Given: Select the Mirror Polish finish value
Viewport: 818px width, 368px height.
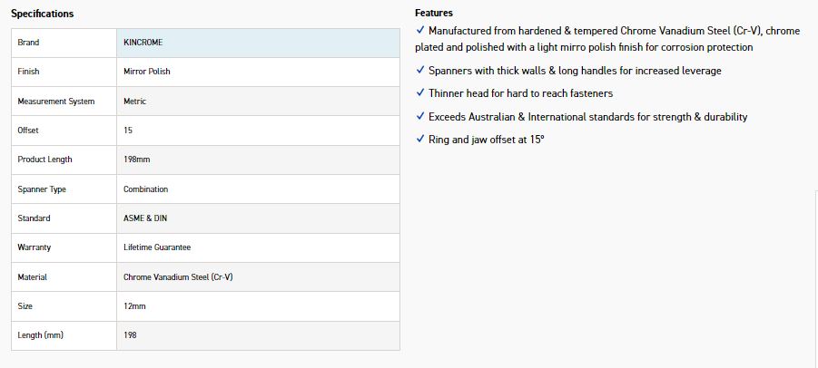Looking at the screenshot, I should coord(147,72).
